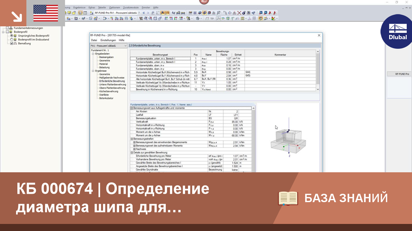Click 'Fundamentplatte, oben, in x' row

click(223, 65)
